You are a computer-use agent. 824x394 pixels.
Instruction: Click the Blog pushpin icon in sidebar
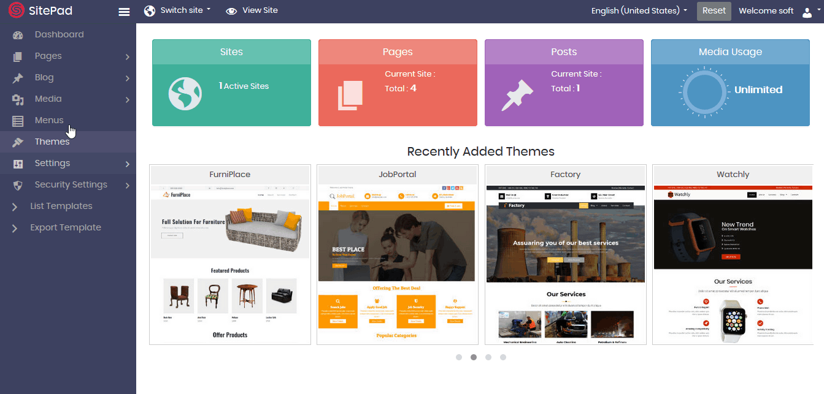18,78
